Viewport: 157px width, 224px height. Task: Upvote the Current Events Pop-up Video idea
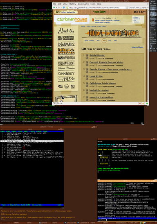(x=87, y=62)
